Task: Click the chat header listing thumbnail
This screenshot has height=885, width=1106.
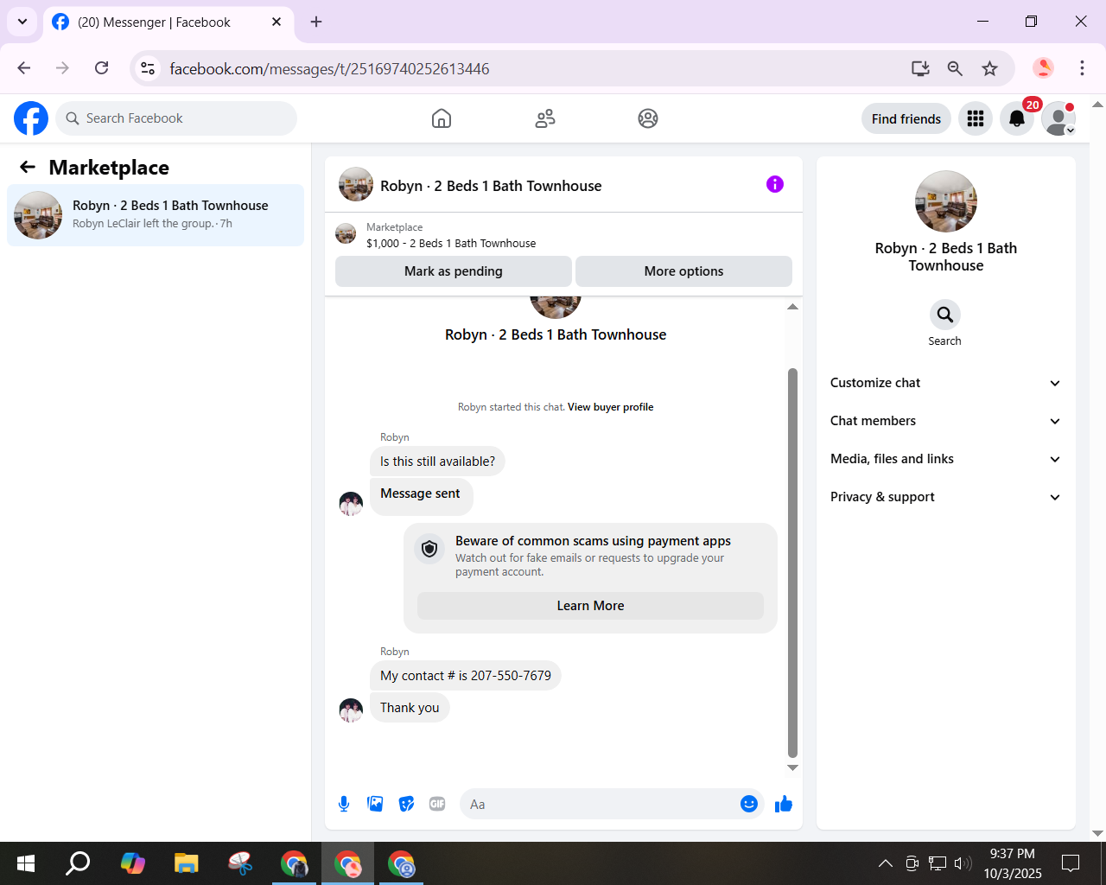Action: pyautogui.click(x=356, y=184)
